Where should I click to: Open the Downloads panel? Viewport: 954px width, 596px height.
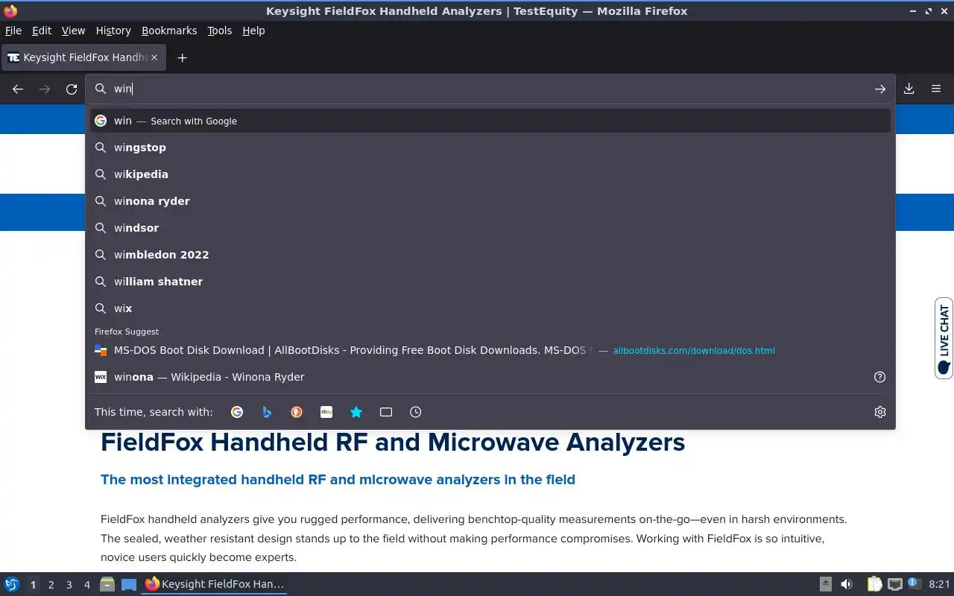coord(909,89)
